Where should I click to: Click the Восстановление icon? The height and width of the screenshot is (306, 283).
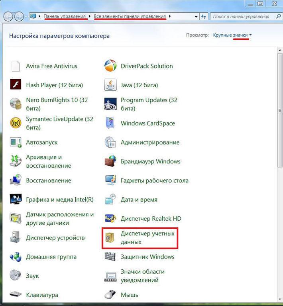click(x=16, y=180)
